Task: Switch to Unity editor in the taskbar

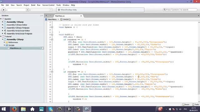Action: point(69,109)
